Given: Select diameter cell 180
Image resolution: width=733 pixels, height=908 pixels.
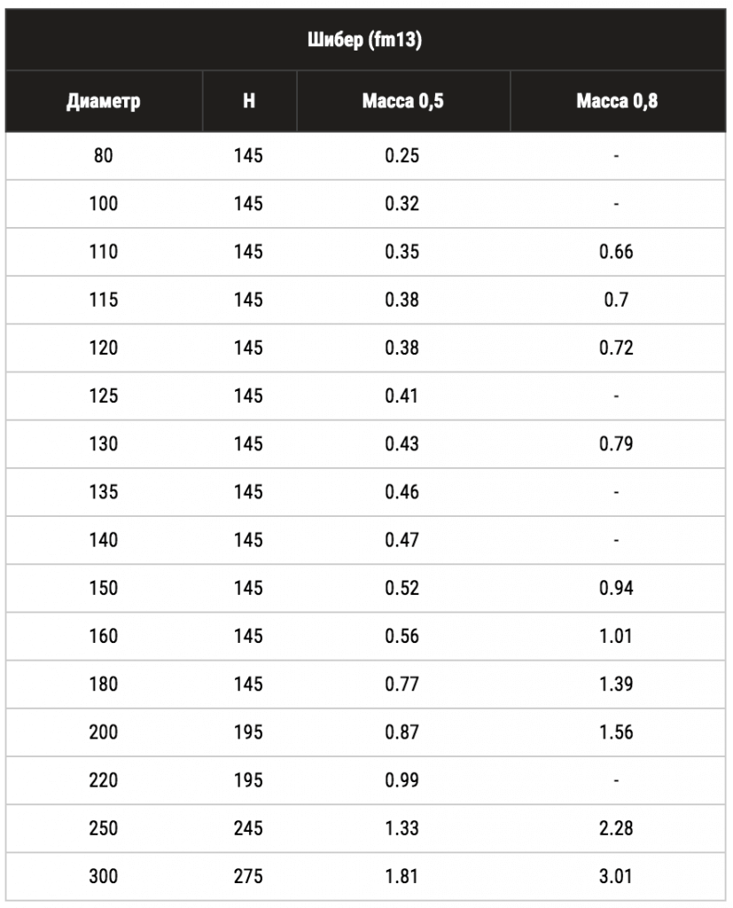Looking at the screenshot, I should point(104,685).
